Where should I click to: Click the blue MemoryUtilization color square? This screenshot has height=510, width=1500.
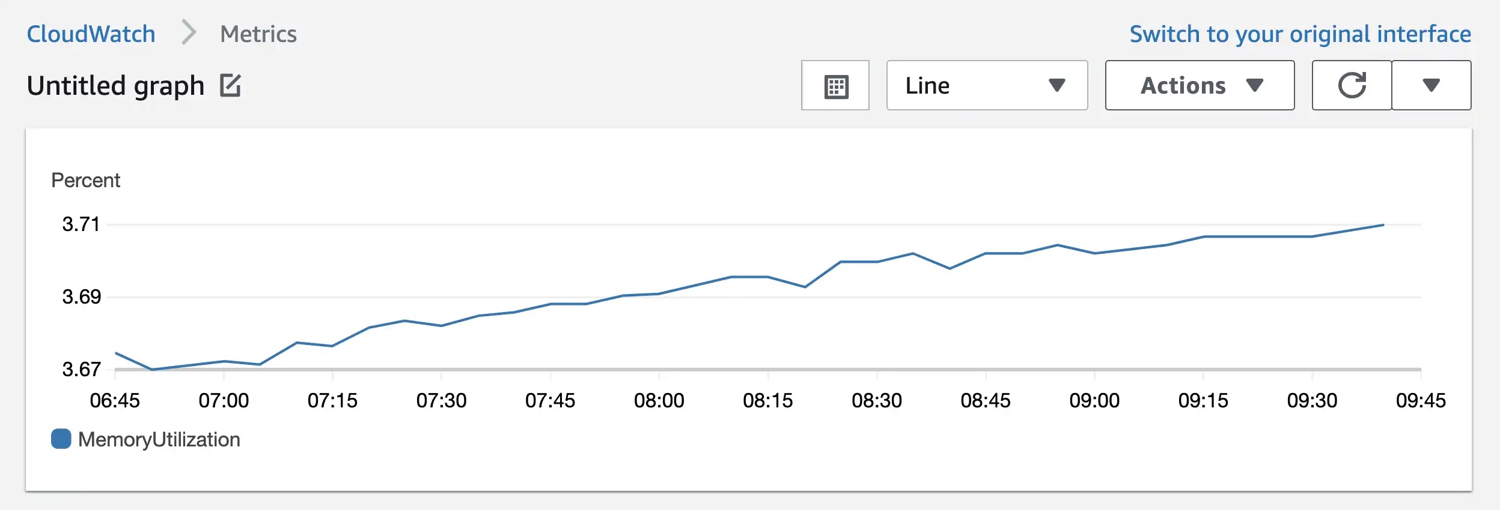[61, 439]
